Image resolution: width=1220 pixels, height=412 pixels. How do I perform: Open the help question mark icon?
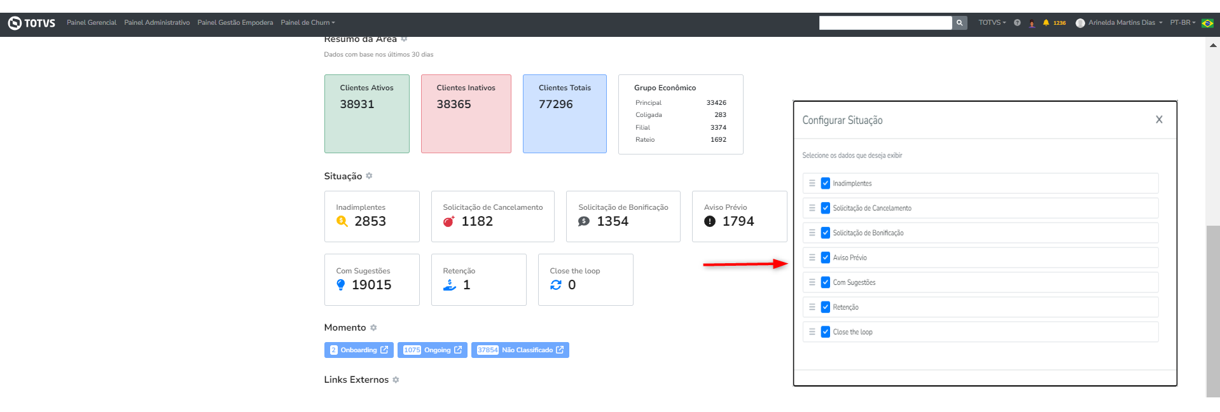[x=1017, y=23]
